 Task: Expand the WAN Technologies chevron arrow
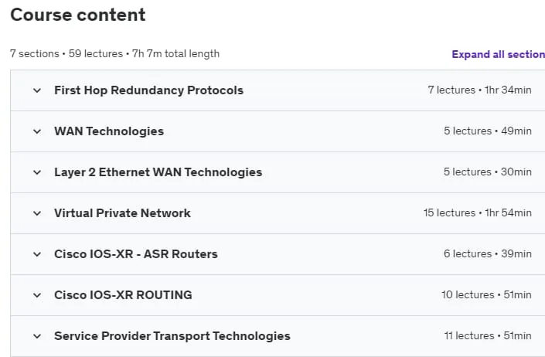point(37,131)
